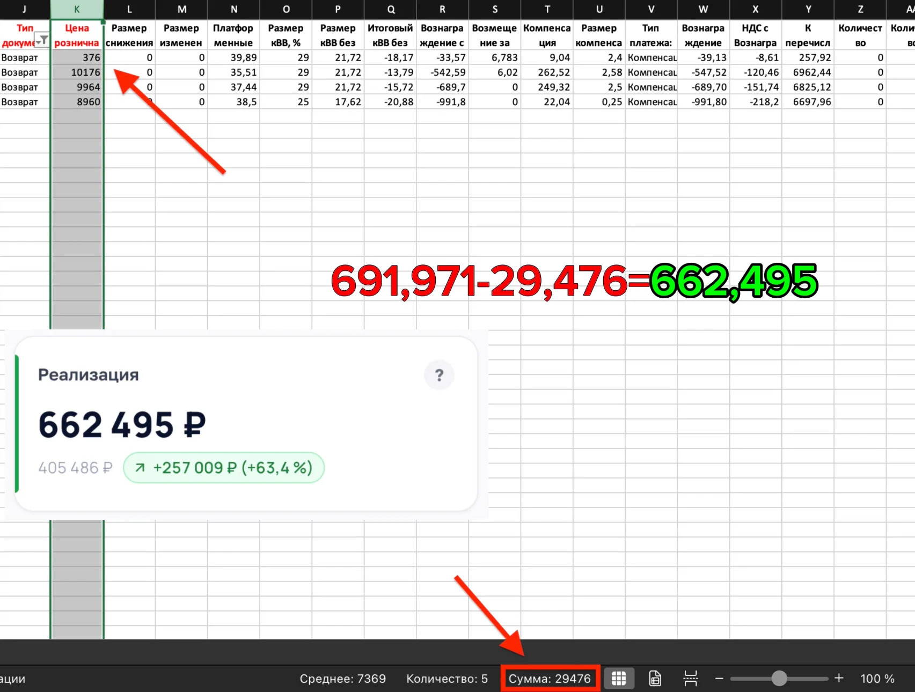This screenshot has width=915, height=692.
Task: Click the +257 009 ₽ (+63,4 %) badge
Action: [x=224, y=468]
